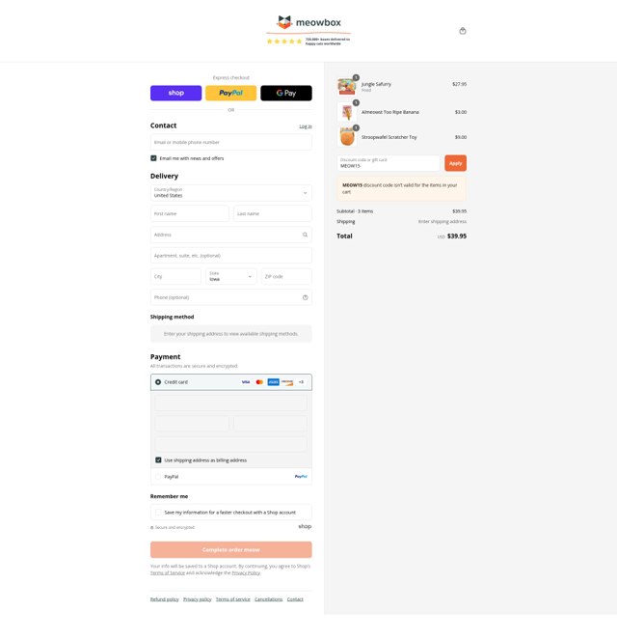Click the Shop logo near Secure and encrypted

coord(305,526)
